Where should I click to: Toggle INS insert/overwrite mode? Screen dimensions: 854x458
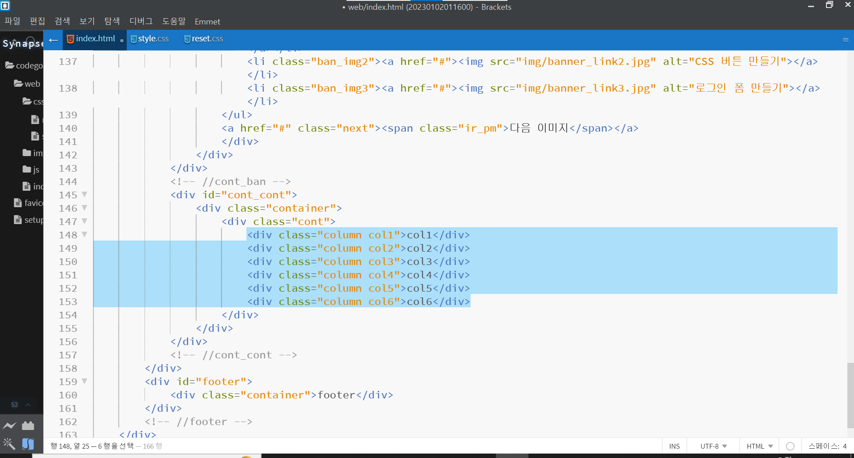pos(674,446)
